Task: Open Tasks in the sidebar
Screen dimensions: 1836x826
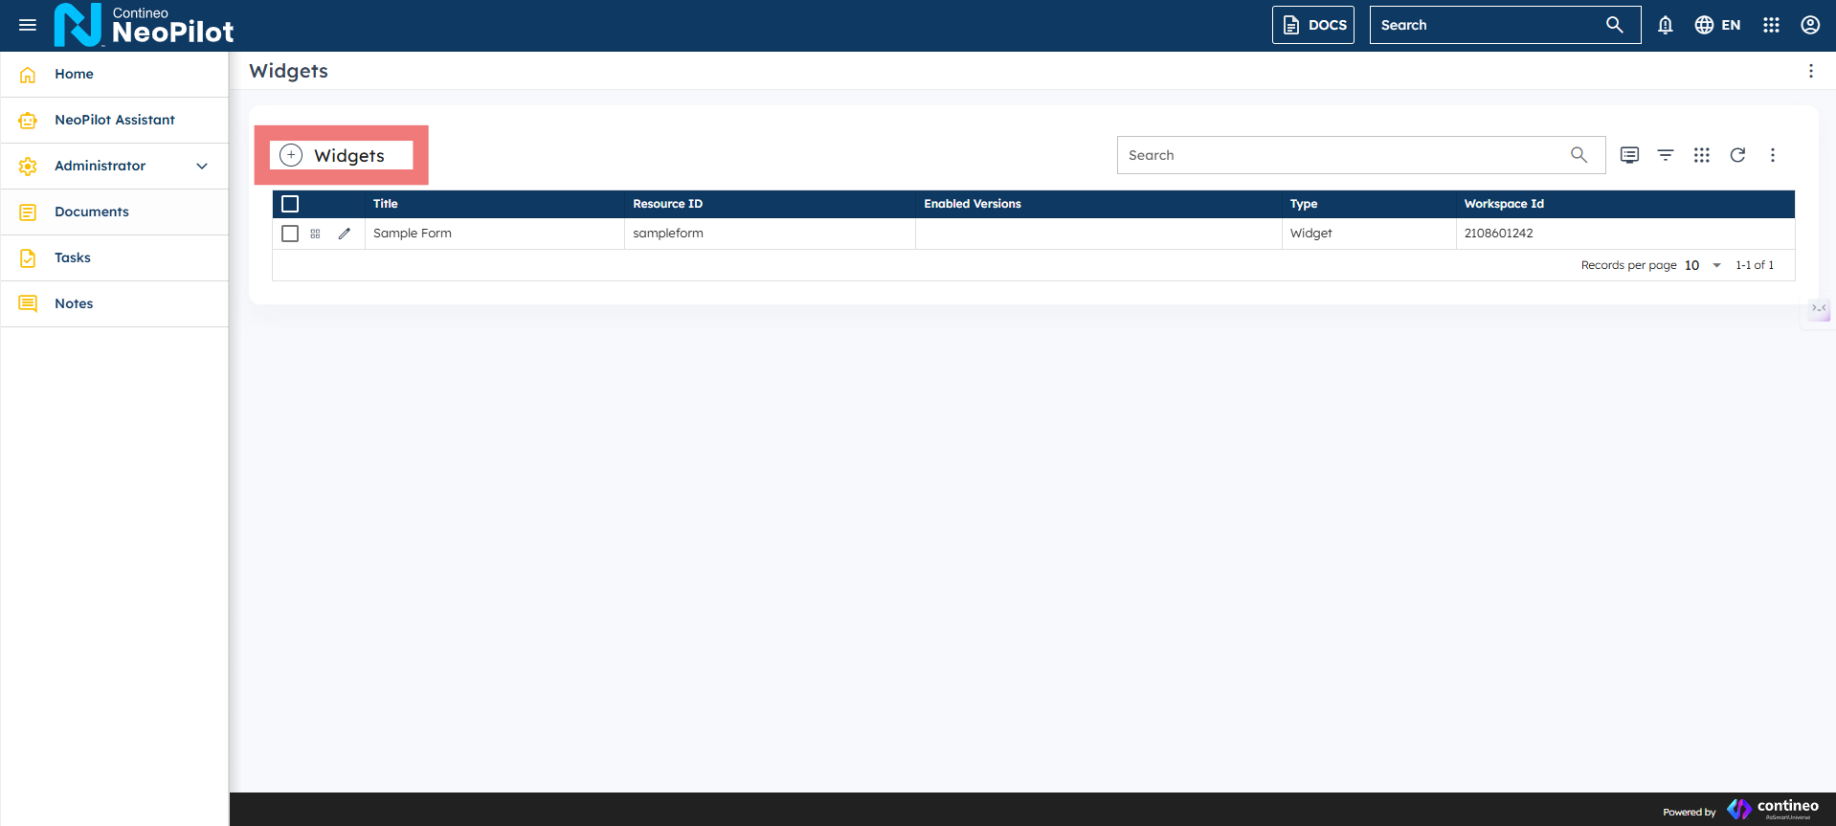Action: click(x=115, y=257)
